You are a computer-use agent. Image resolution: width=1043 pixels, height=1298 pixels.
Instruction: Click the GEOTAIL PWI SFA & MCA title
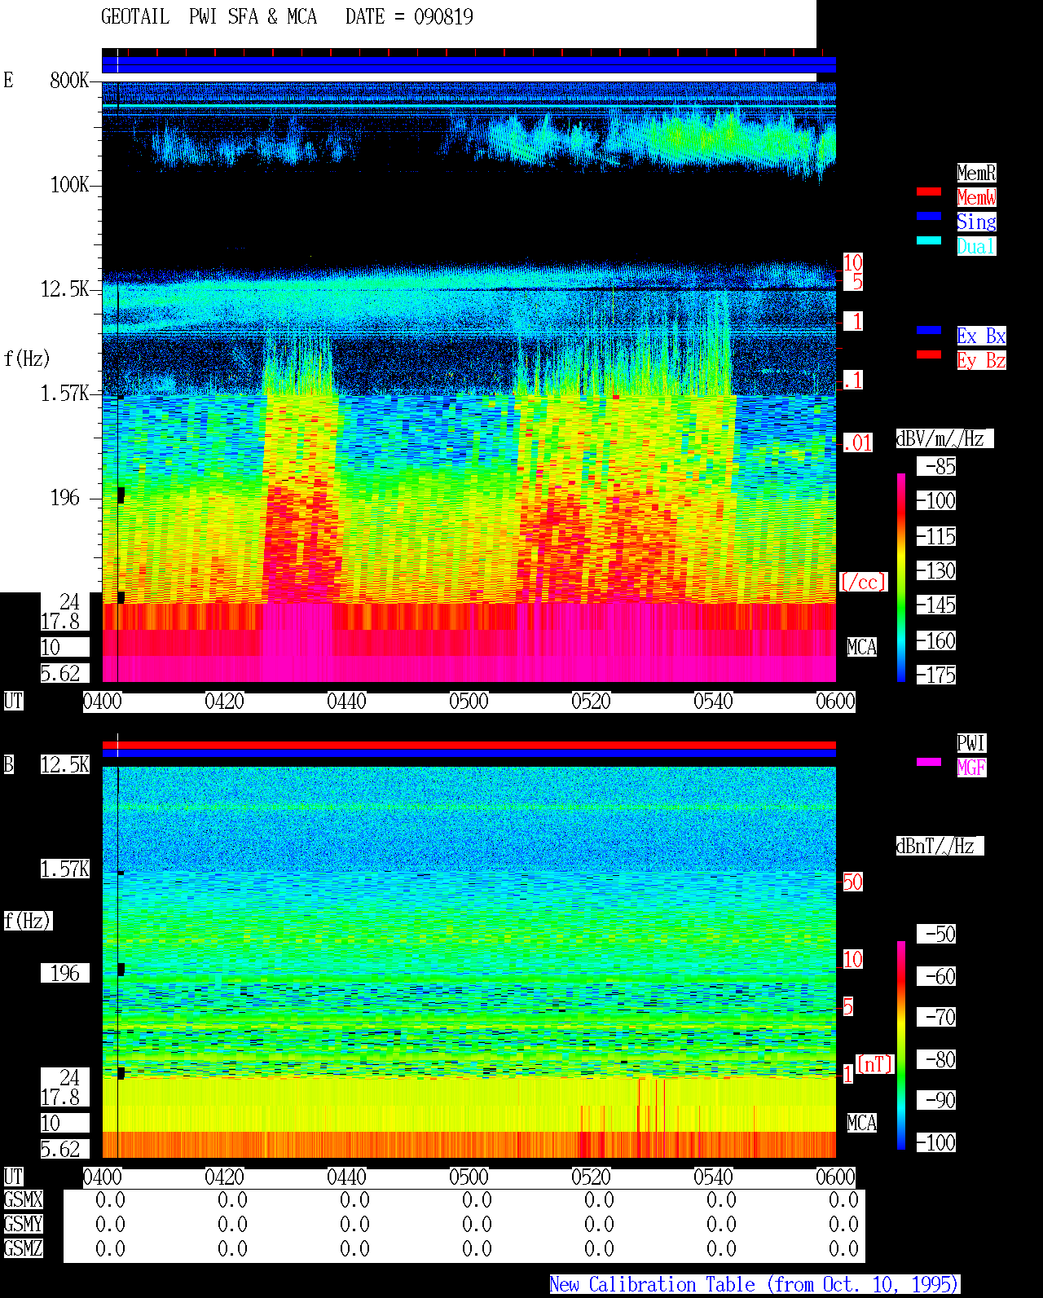(209, 16)
